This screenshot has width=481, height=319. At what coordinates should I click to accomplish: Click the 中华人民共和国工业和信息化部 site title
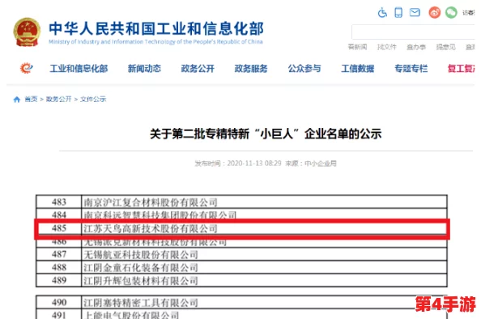click(x=156, y=28)
